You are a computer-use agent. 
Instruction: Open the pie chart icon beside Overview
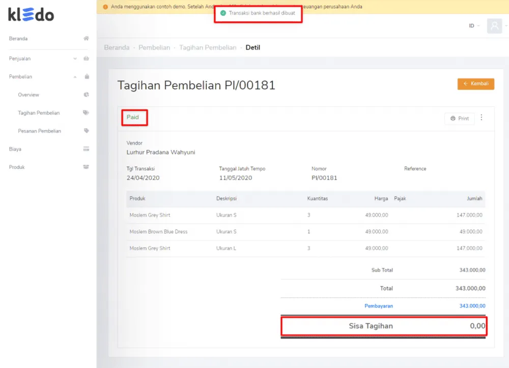[86, 95]
